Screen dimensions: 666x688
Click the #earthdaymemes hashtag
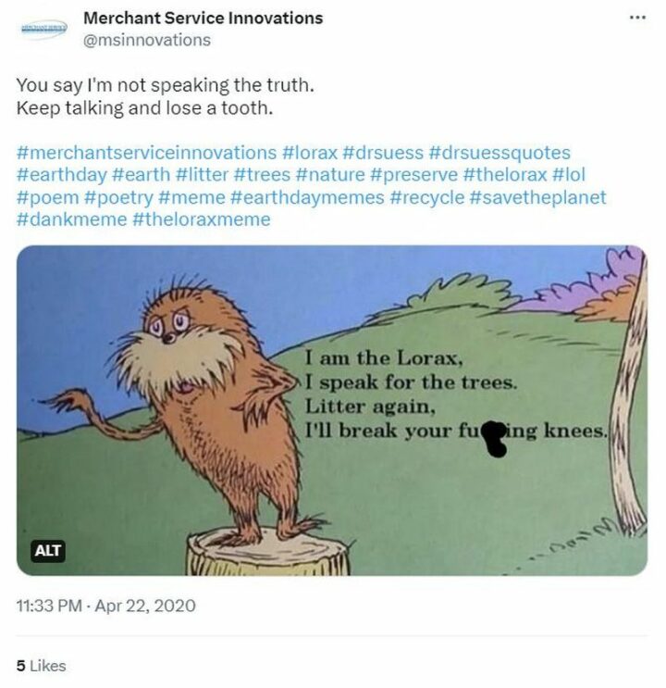pos(307,197)
